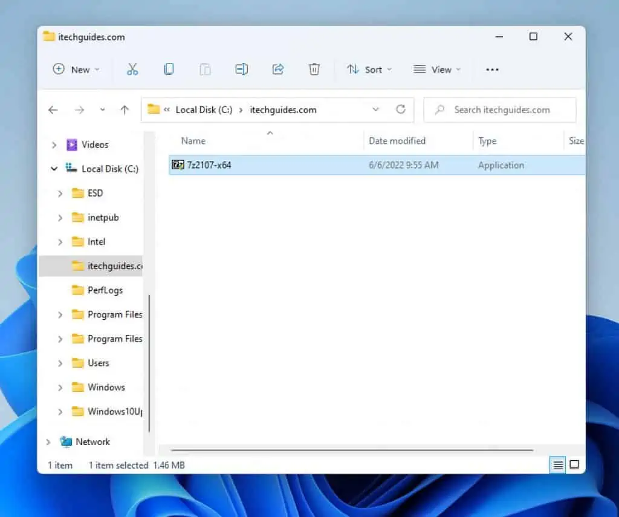Viewport: 619px width, 517px height.
Task: Expand the Videos tree node
Action: 54,145
